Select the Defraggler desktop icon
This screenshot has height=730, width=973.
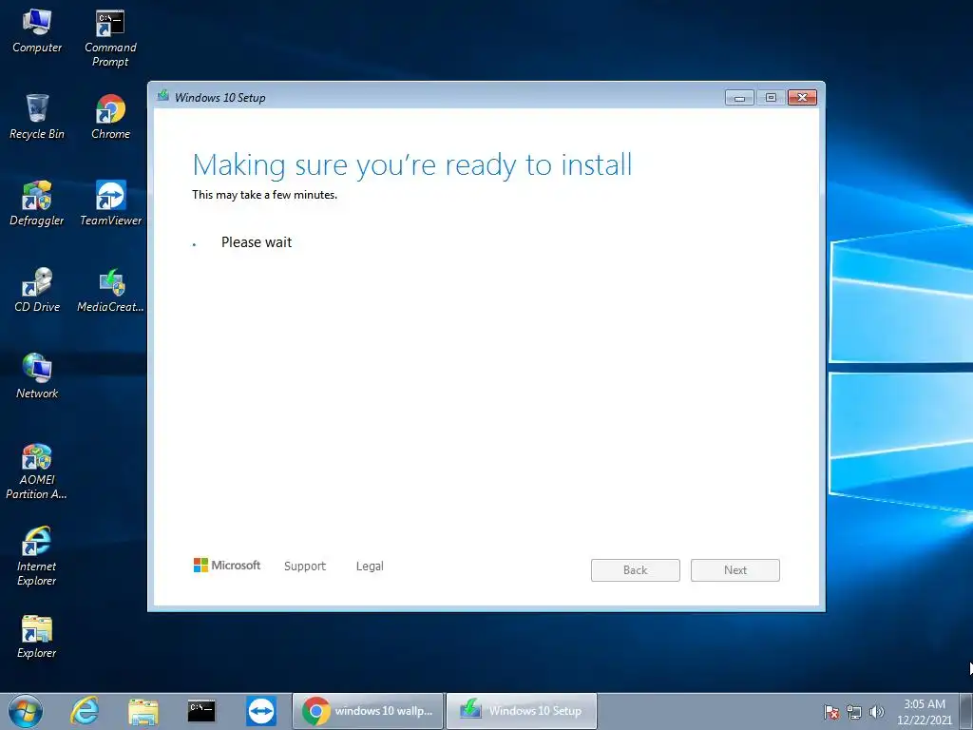(x=37, y=203)
